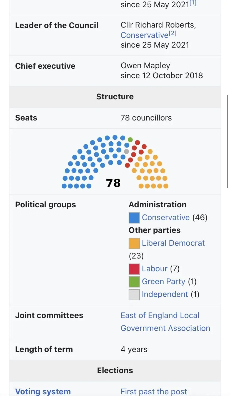Open the Independent politician link
Viewport: 230px width, 396px height.
tap(165, 294)
